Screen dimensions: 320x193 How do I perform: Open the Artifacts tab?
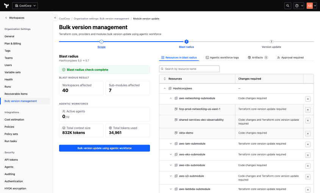[x=258, y=58]
